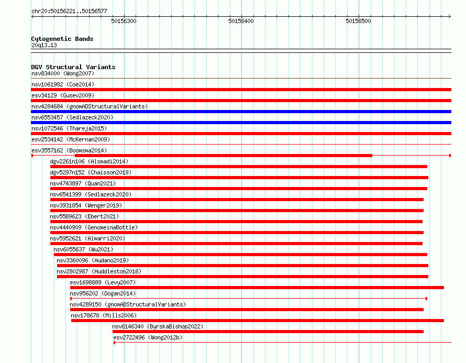Click the nsv6541399 (Sedlazeck2020) label
The width and height of the screenshot is (466, 363).
click(91, 194)
